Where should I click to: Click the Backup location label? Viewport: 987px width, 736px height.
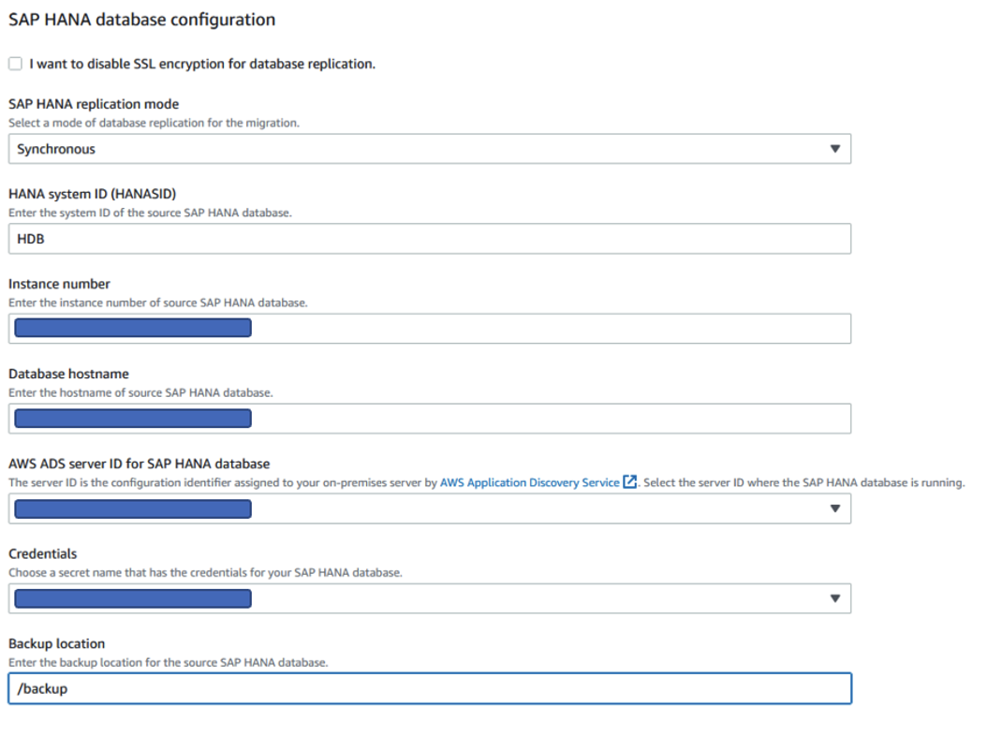click(56, 643)
